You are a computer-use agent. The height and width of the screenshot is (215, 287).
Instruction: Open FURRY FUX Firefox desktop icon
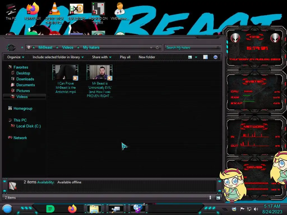(x=33, y=11)
